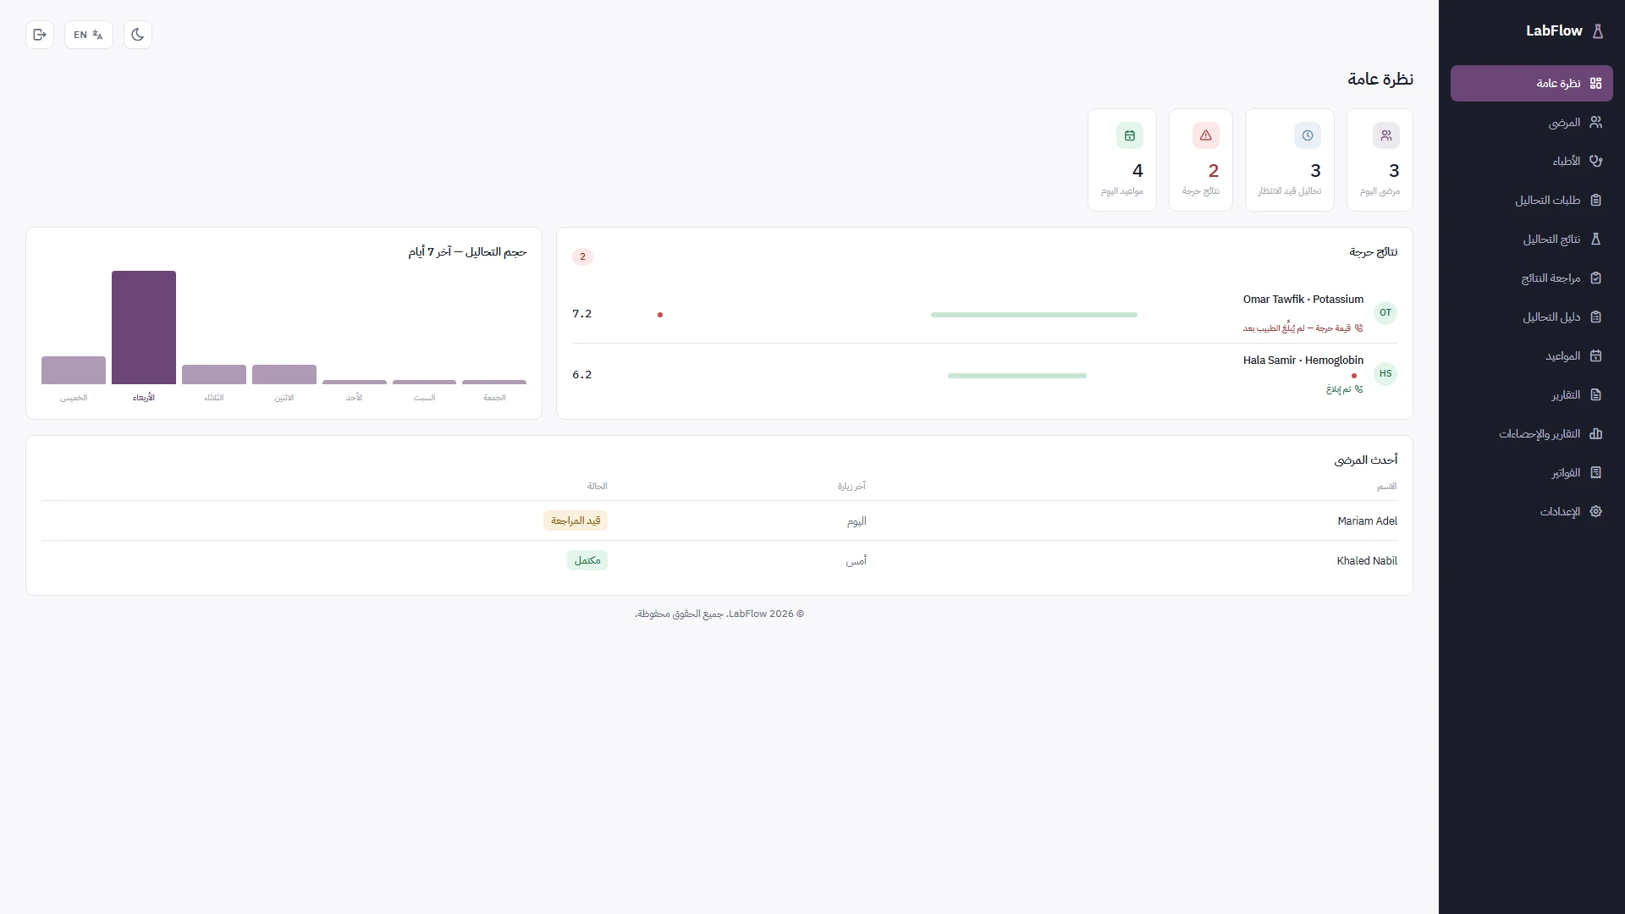The height and width of the screenshot is (914, 1625).
Task: Click the مراجعة النتائج check clipboard icon
Action: point(1595,278)
